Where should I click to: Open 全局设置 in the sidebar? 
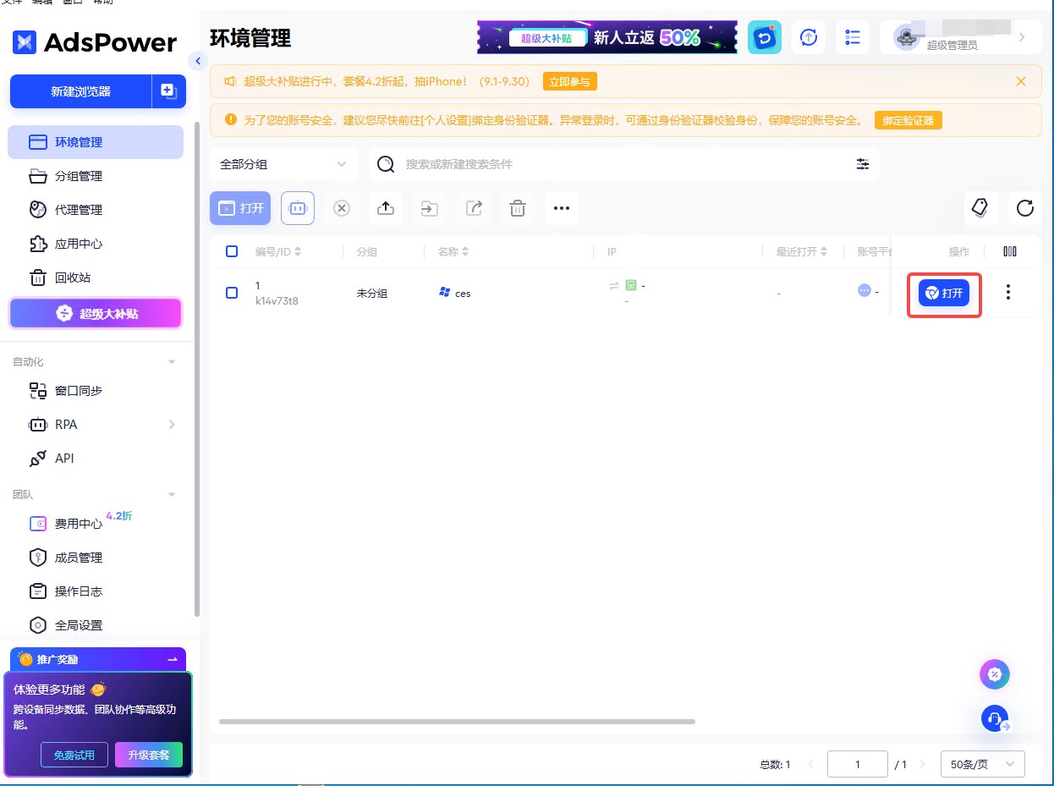tap(79, 625)
